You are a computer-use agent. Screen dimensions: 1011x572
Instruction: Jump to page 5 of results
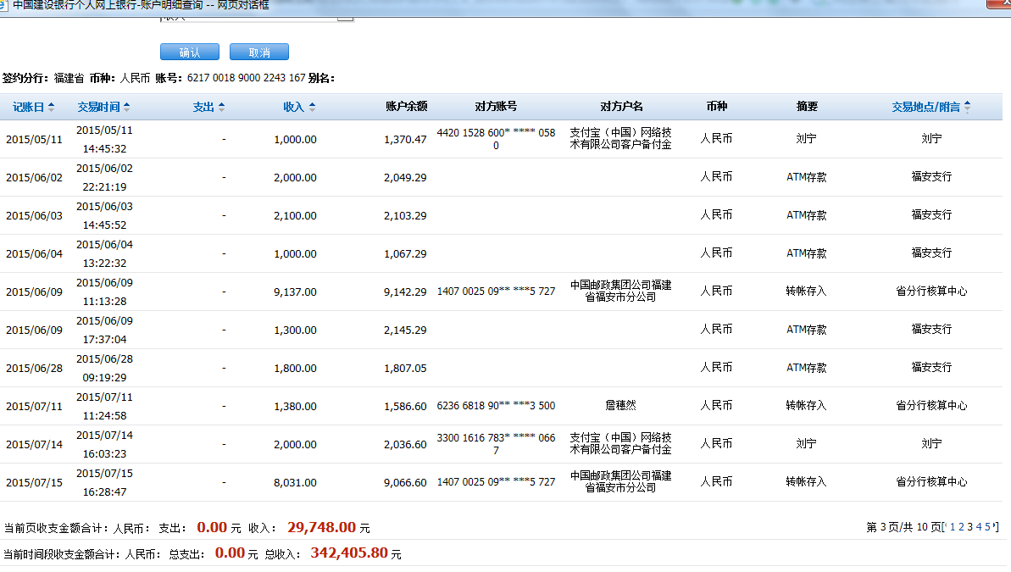(x=987, y=527)
